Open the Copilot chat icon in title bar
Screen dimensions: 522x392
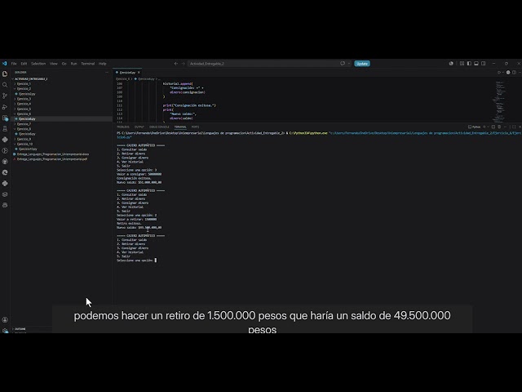pyautogui.click(x=343, y=64)
